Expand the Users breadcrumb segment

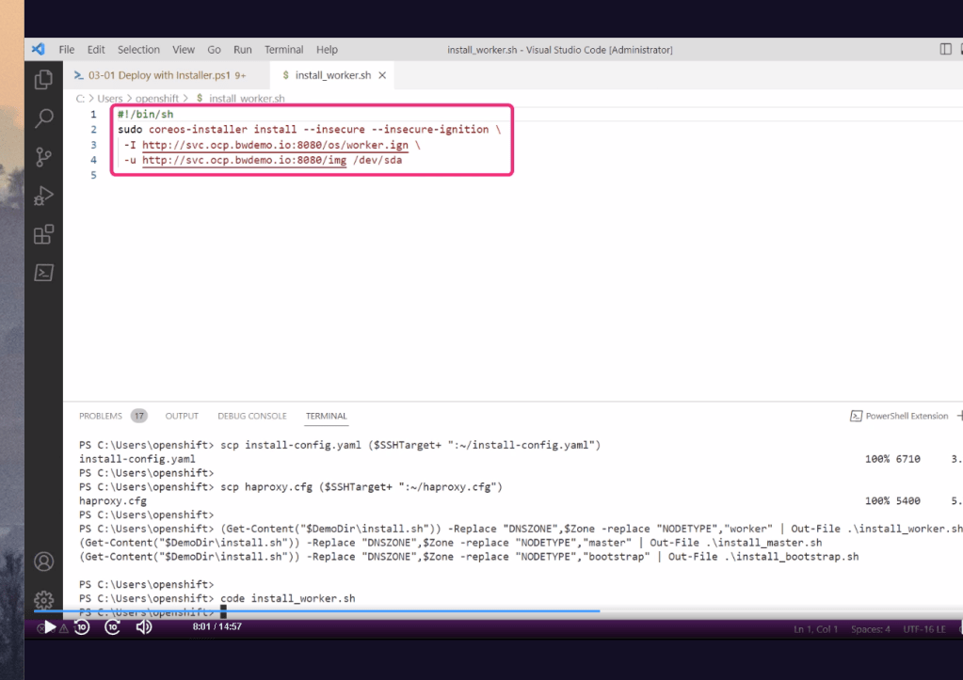coord(110,98)
